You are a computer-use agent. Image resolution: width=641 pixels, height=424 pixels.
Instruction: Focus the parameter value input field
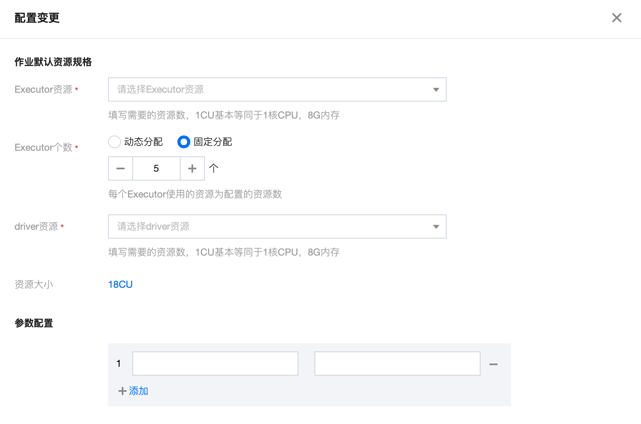[x=397, y=364]
